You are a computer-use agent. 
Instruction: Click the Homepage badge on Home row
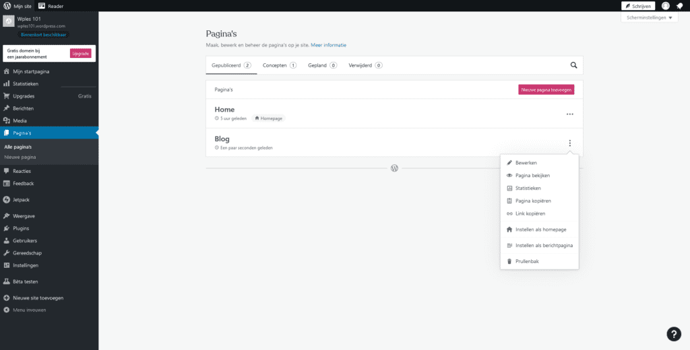[x=269, y=118]
